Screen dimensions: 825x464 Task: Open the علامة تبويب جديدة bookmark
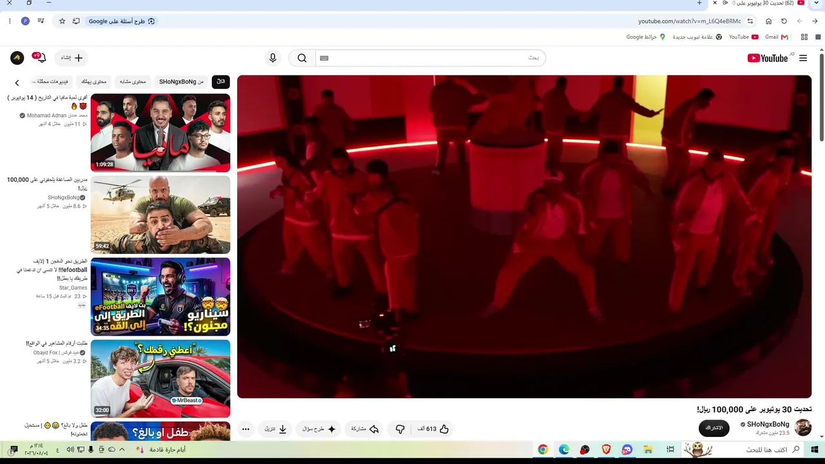click(697, 37)
